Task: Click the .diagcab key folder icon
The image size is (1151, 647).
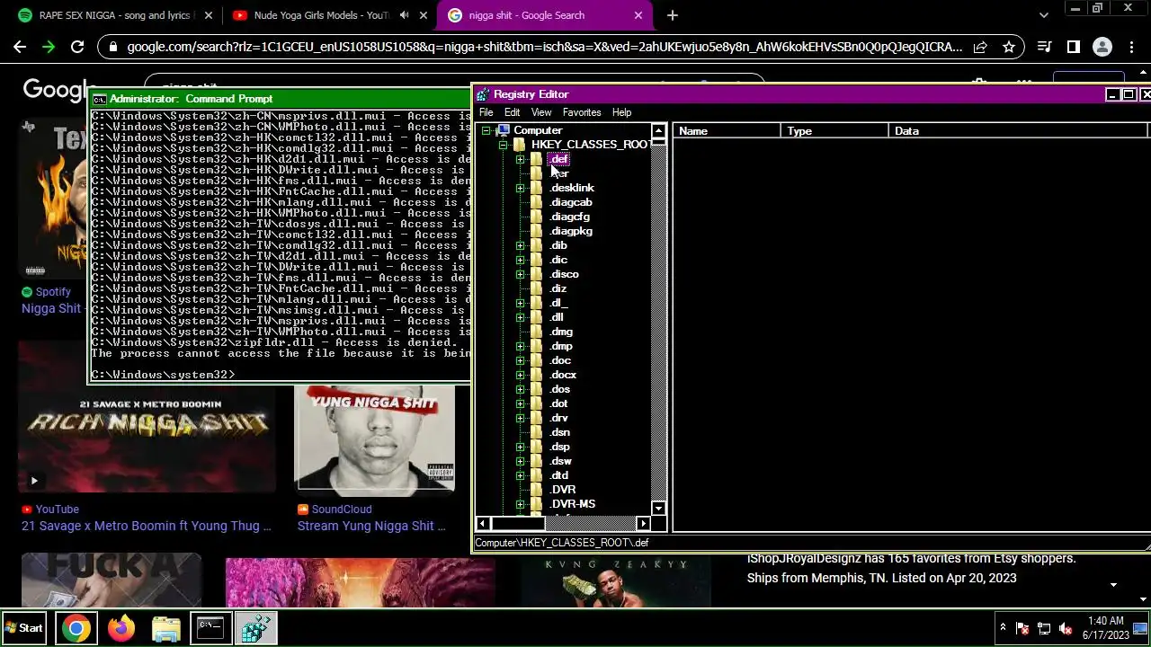Action: click(x=537, y=202)
